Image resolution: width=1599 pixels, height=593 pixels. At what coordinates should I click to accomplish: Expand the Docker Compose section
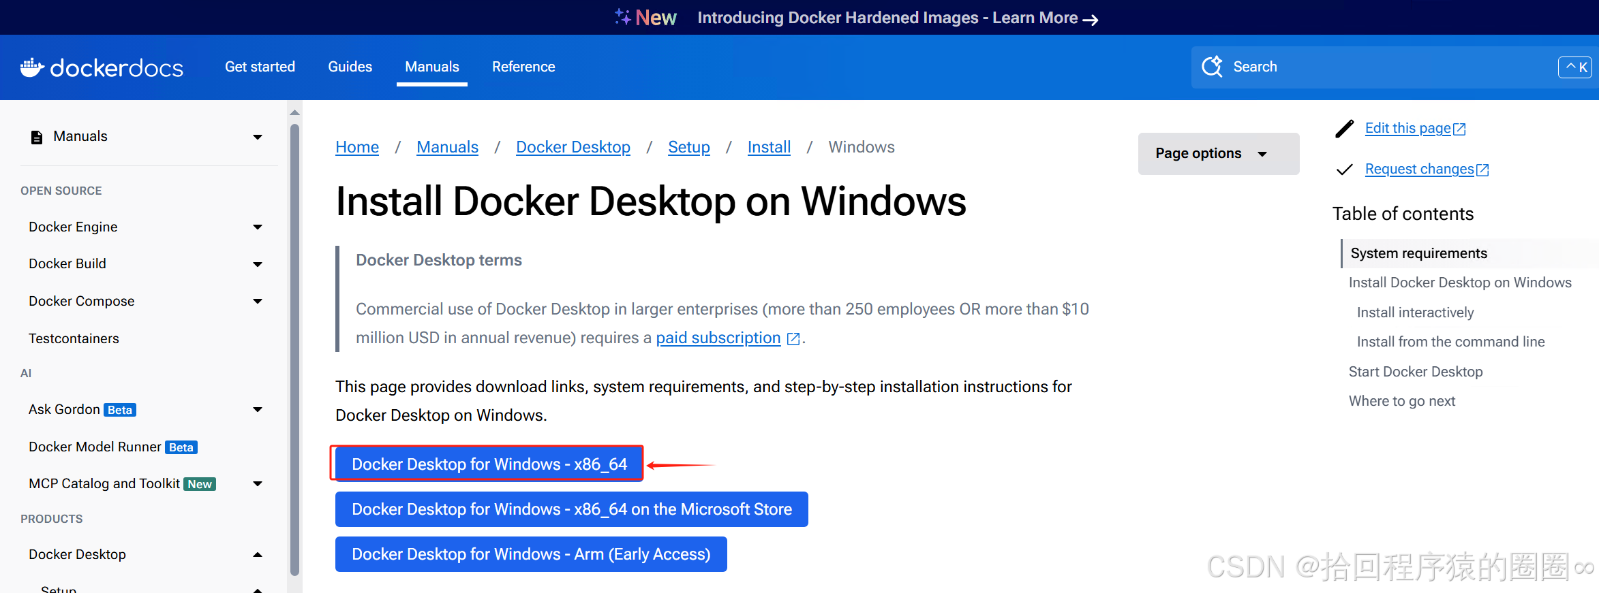pyautogui.click(x=258, y=301)
